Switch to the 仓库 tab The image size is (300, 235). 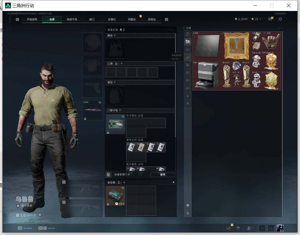coord(52,19)
